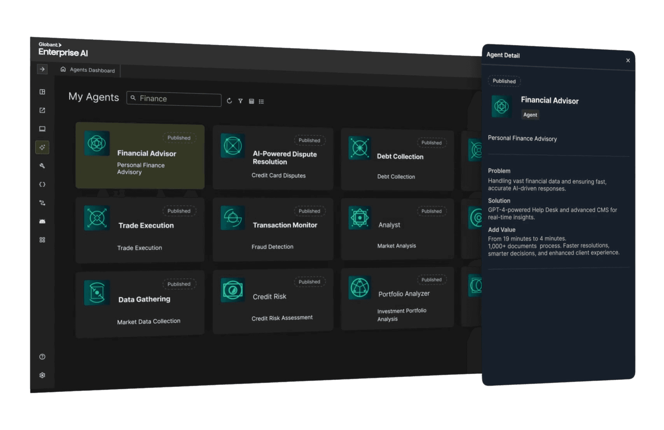
Task: Open the settings gear in sidebar
Action: click(x=42, y=375)
